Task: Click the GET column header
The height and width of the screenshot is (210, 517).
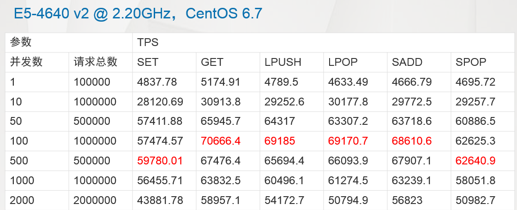Action: tap(212, 62)
